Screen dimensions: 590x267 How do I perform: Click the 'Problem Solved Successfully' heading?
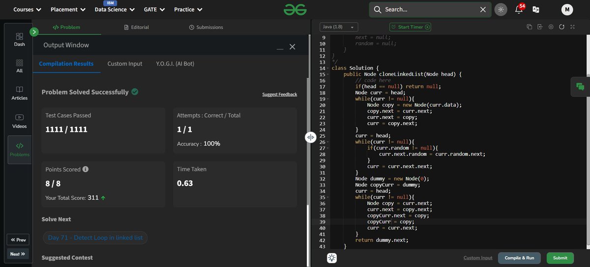point(85,92)
